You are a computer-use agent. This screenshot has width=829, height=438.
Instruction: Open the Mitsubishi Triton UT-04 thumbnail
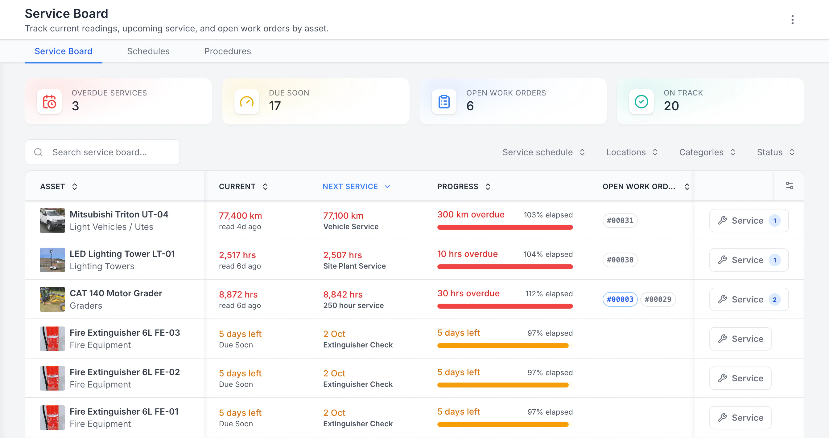click(52, 221)
